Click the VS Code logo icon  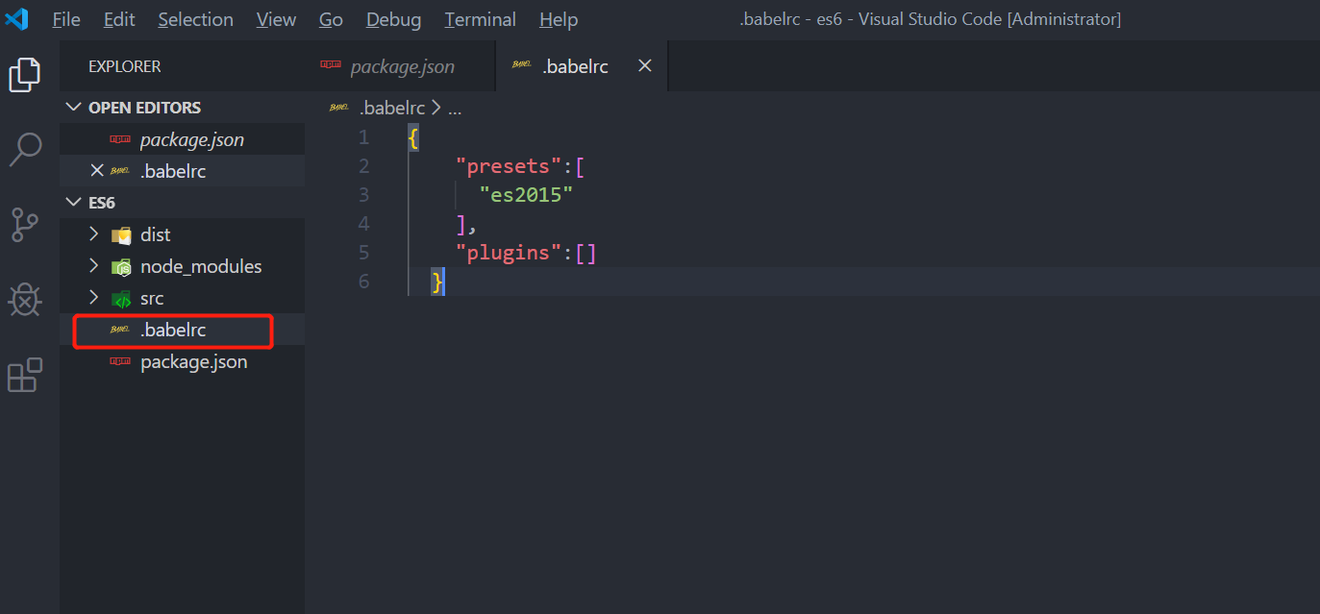point(17,19)
